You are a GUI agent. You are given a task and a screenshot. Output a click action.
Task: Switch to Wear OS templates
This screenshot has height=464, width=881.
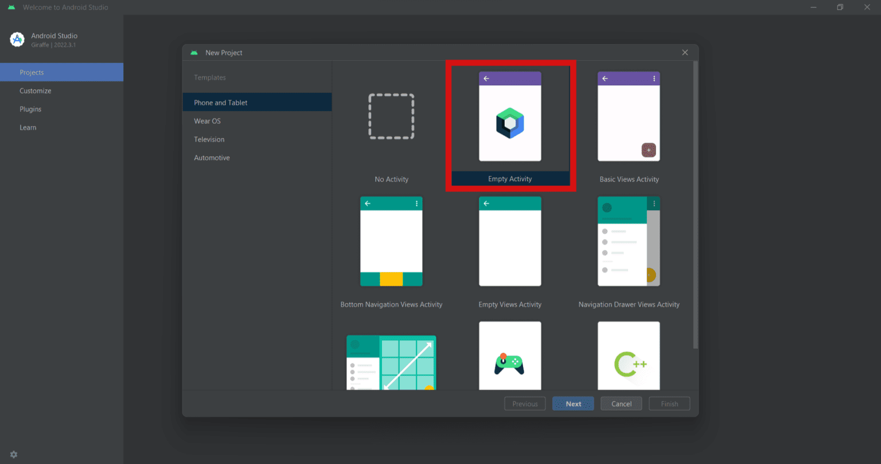(x=257, y=121)
